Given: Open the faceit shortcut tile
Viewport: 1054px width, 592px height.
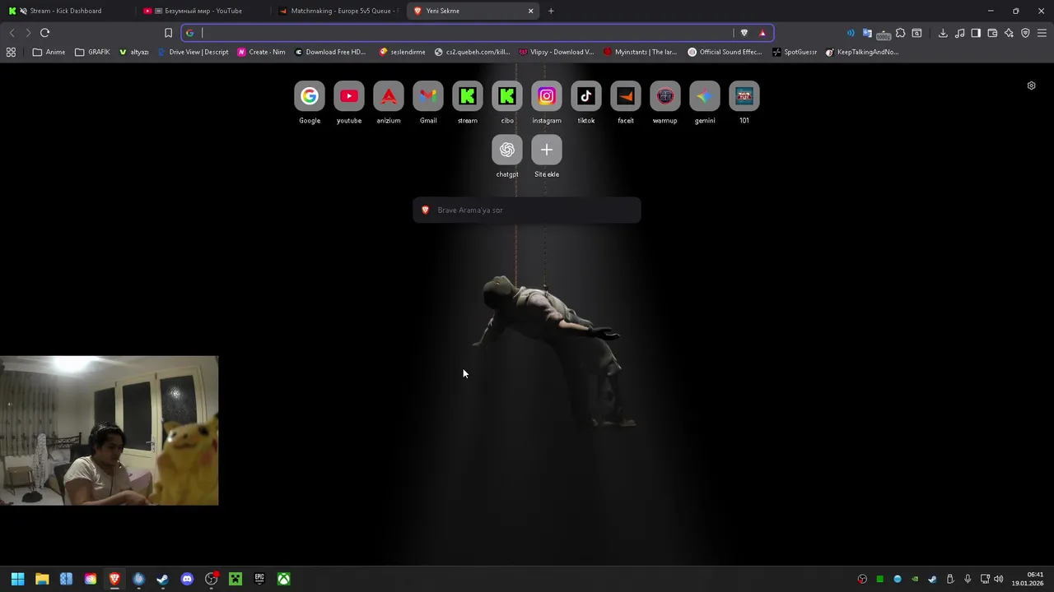Looking at the screenshot, I should [x=626, y=96].
